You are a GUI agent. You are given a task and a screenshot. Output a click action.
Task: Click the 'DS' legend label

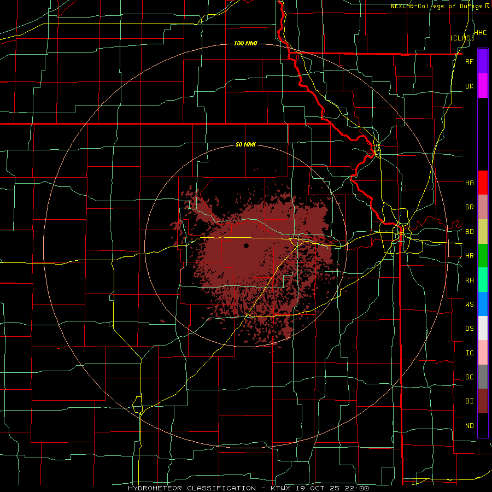tap(469, 329)
